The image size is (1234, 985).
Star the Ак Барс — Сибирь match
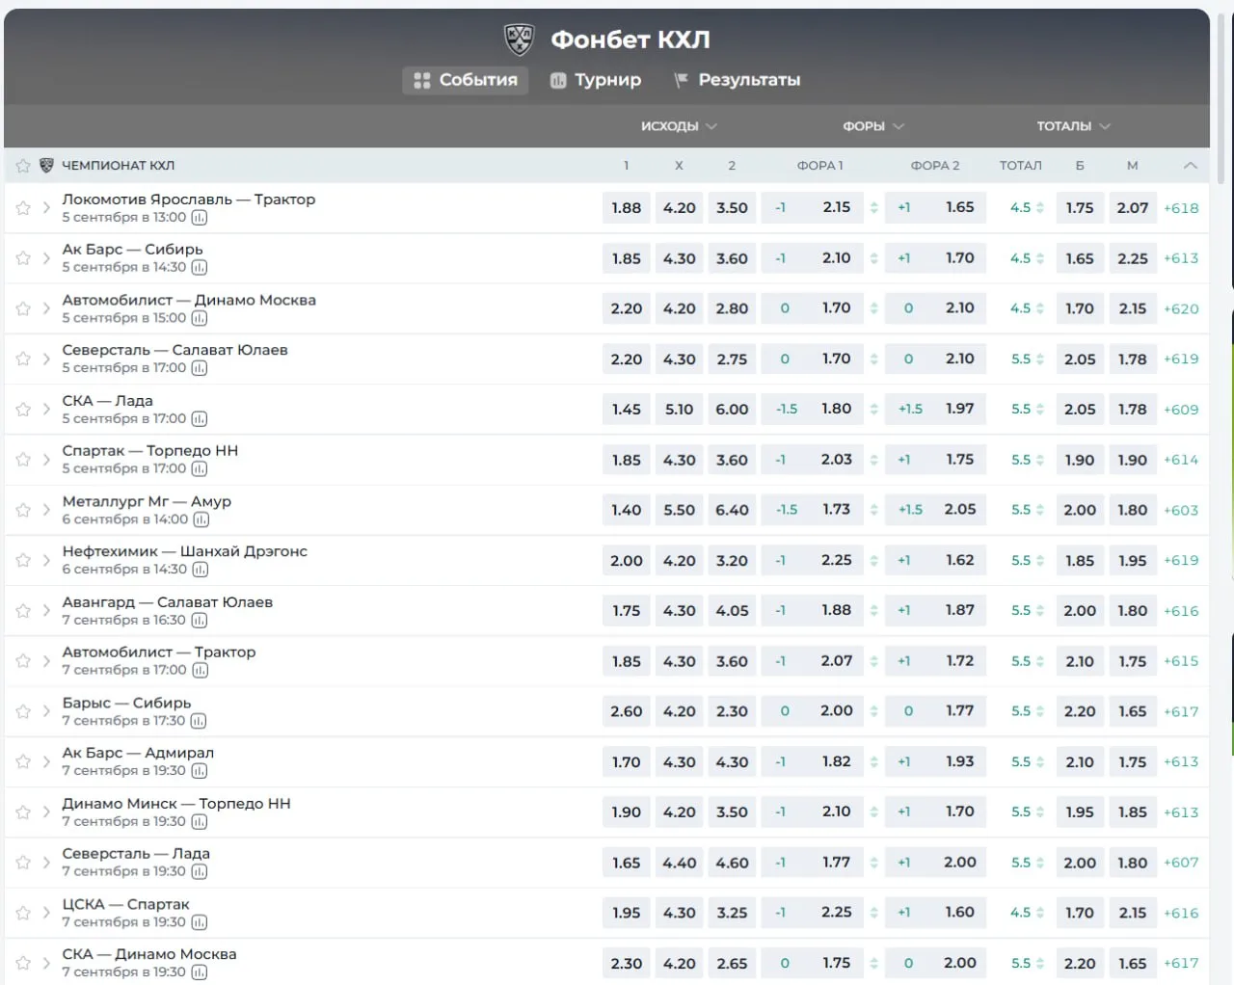coord(23,258)
